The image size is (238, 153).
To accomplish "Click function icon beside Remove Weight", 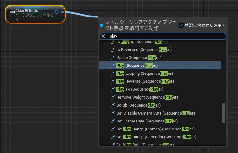I will pyautogui.click(x=113, y=97).
